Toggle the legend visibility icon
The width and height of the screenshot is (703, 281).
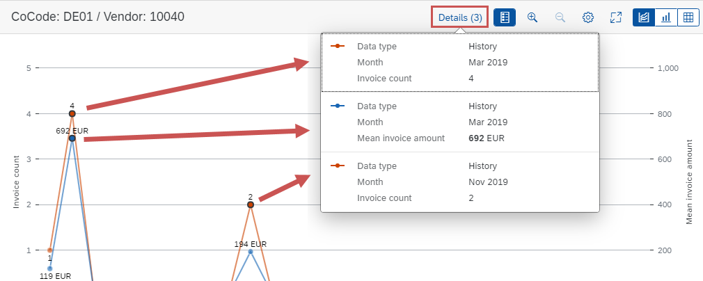505,17
